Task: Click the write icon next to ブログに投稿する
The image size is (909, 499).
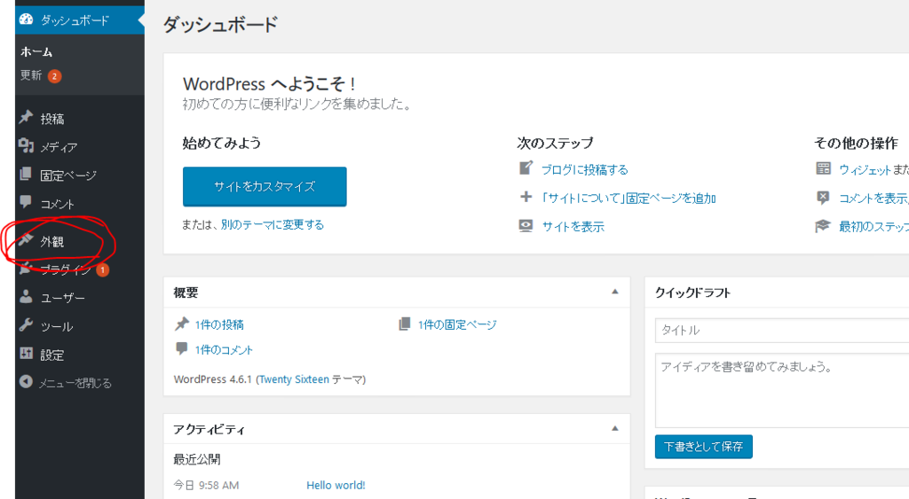Action: point(526,168)
